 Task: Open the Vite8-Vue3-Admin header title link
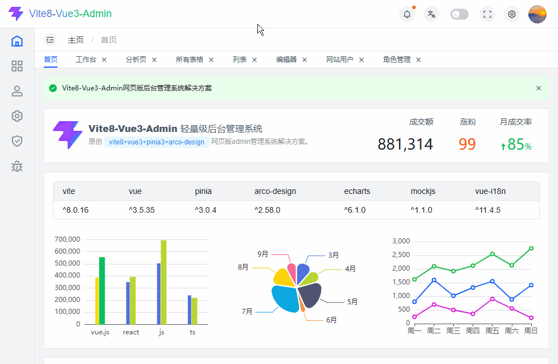point(70,14)
